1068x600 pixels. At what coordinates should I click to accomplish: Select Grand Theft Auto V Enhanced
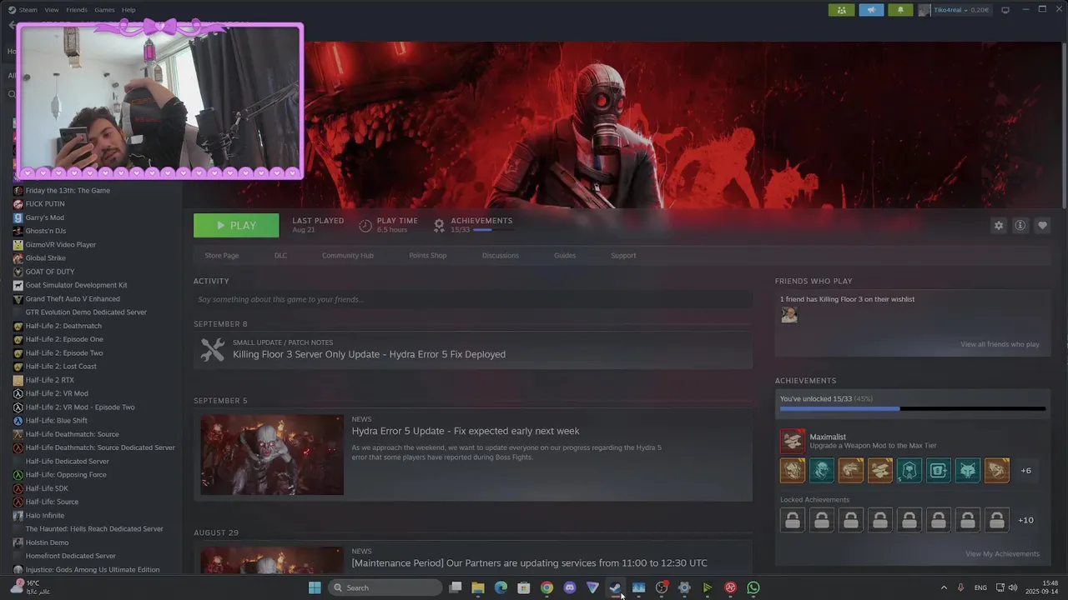[x=73, y=299]
